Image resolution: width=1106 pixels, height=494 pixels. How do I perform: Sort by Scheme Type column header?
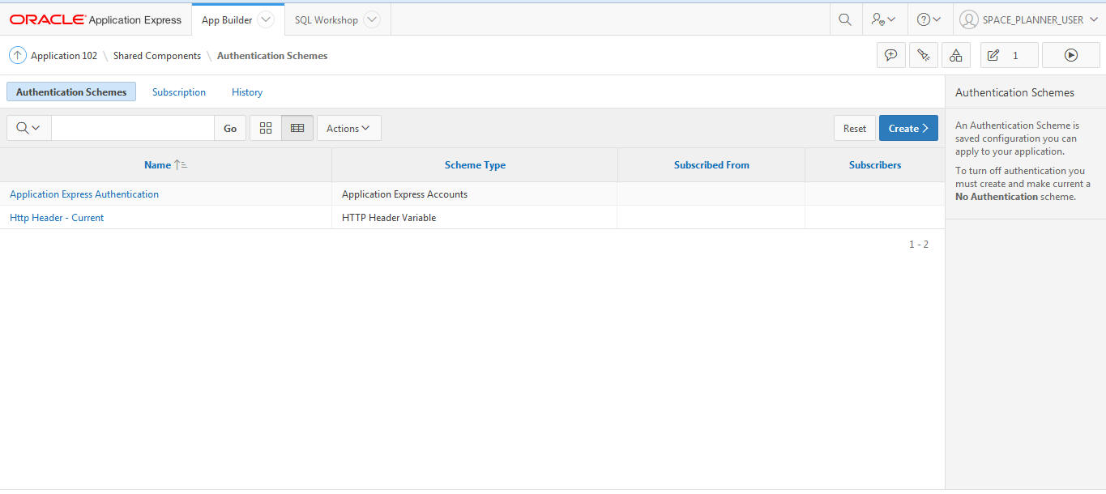pyautogui.click(x=475, y=165)
